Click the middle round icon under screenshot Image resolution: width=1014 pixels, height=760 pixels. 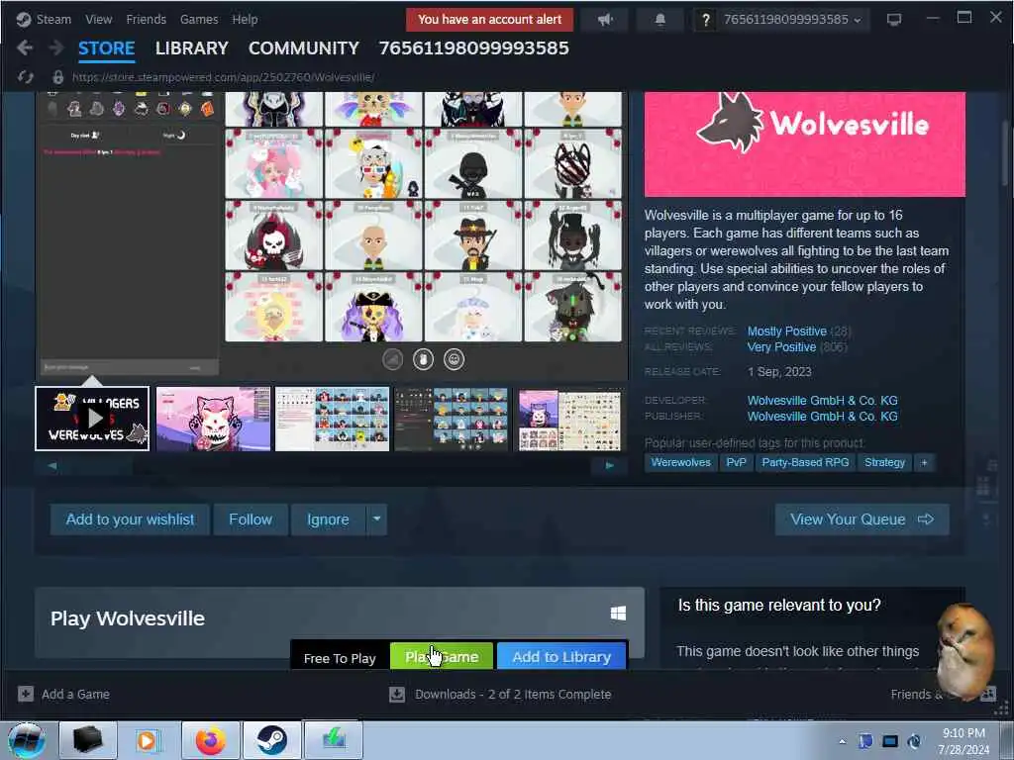point(424,359)
